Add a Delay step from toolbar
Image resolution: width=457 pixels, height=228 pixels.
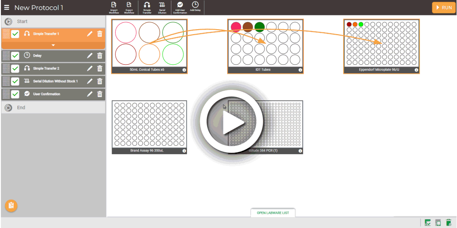pyautogui.click(x=195, y=6)
